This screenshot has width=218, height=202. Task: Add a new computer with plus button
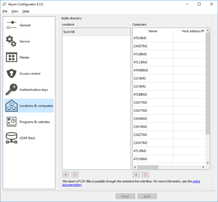tap(136, 175)
